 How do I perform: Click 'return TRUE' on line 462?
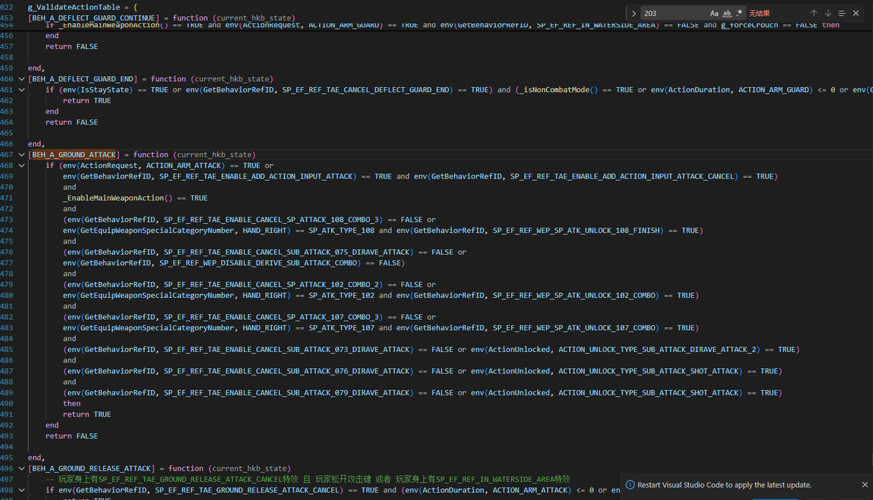pyautogui.click(x=87, y=101)
